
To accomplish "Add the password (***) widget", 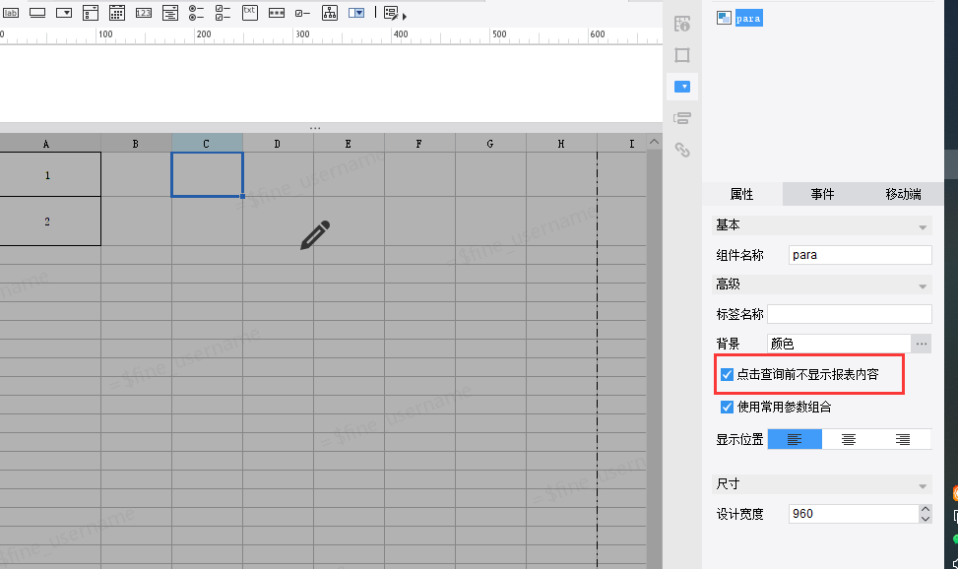I will [x=277, y=14].
